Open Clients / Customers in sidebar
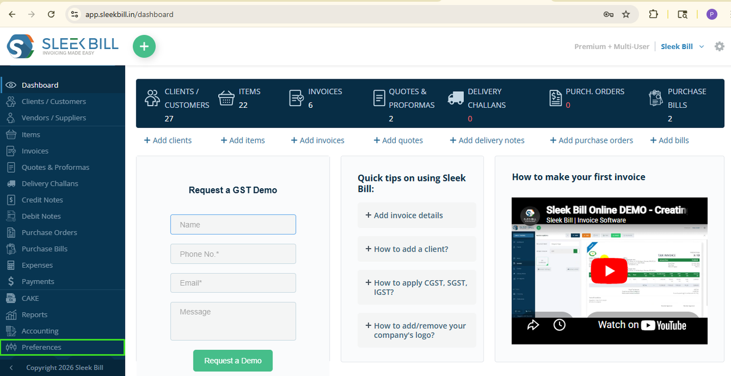 click(x=63, y=102)
